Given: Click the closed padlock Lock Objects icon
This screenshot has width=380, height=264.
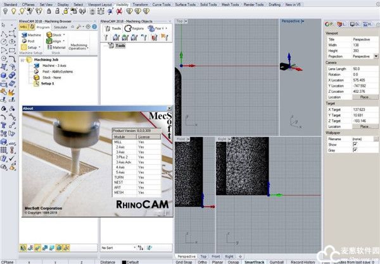Looking at the screenshot, I should [49, 11].
